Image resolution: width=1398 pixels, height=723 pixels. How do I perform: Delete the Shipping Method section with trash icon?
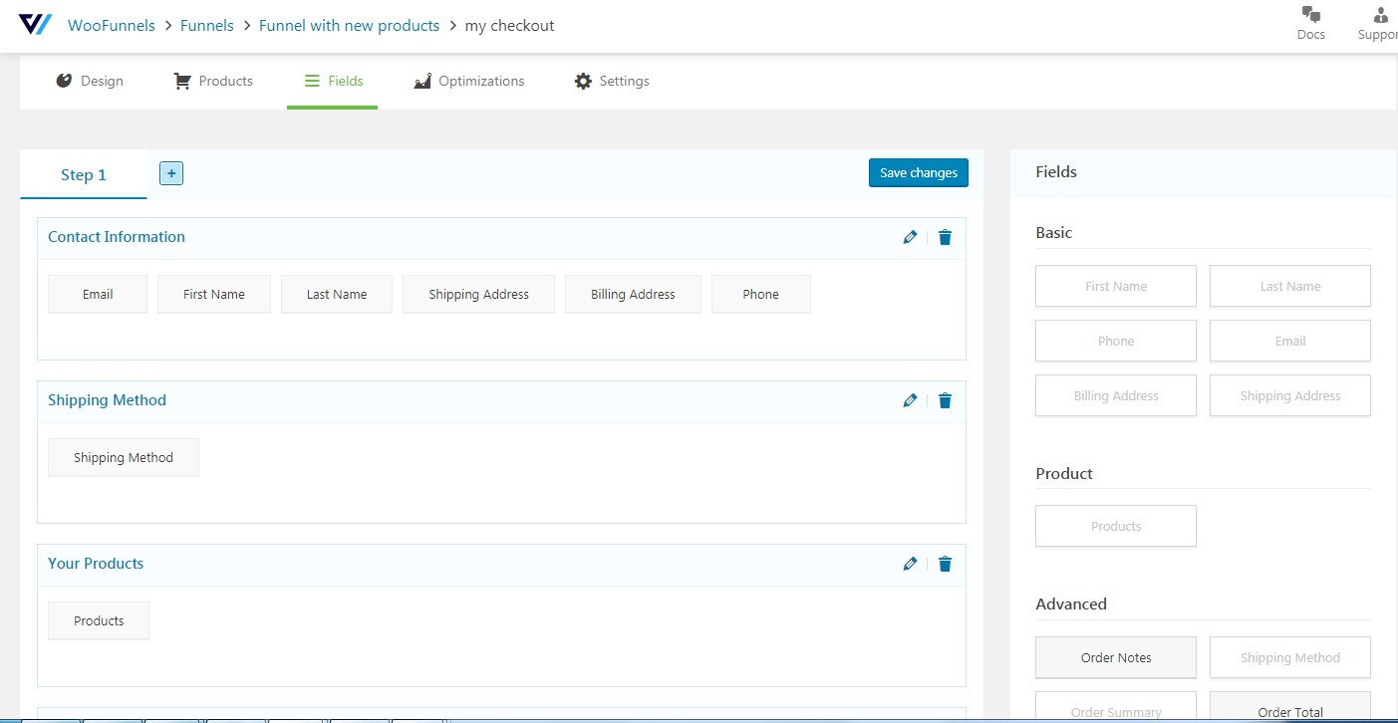coord(945,400)
